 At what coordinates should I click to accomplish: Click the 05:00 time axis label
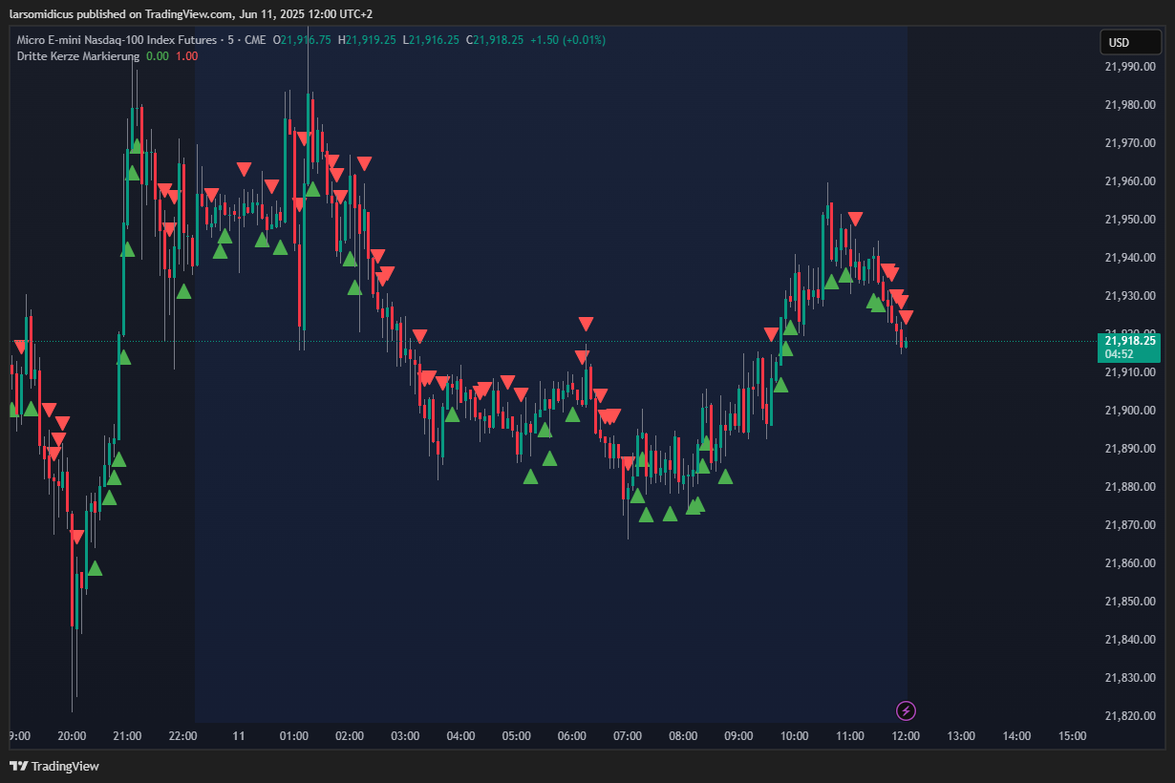tap(516, 736)
